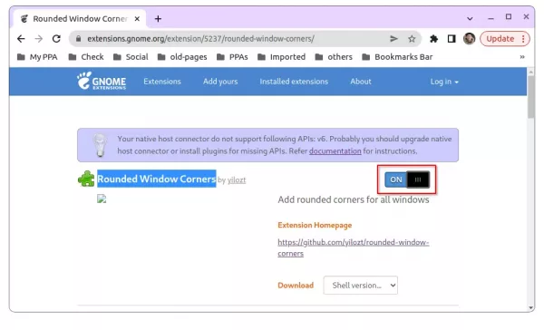
Task: Open the tab search chevron
Action: tap(470, 18)
